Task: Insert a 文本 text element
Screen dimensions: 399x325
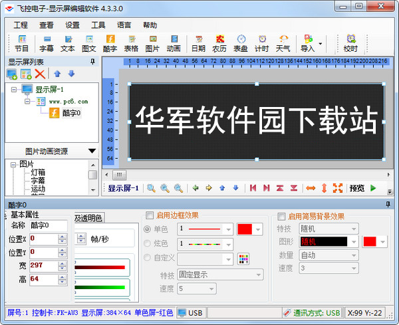Action: coord(68,43)
